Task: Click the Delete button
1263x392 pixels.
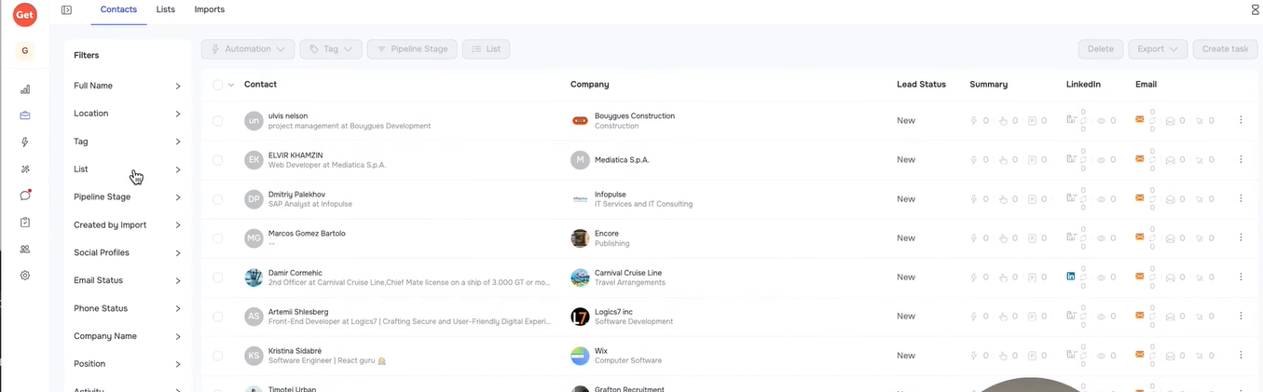Action: point(1101,48)
